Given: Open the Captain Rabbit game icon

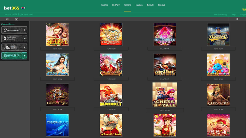Looking at the screenshot, I should coord(111,95).
